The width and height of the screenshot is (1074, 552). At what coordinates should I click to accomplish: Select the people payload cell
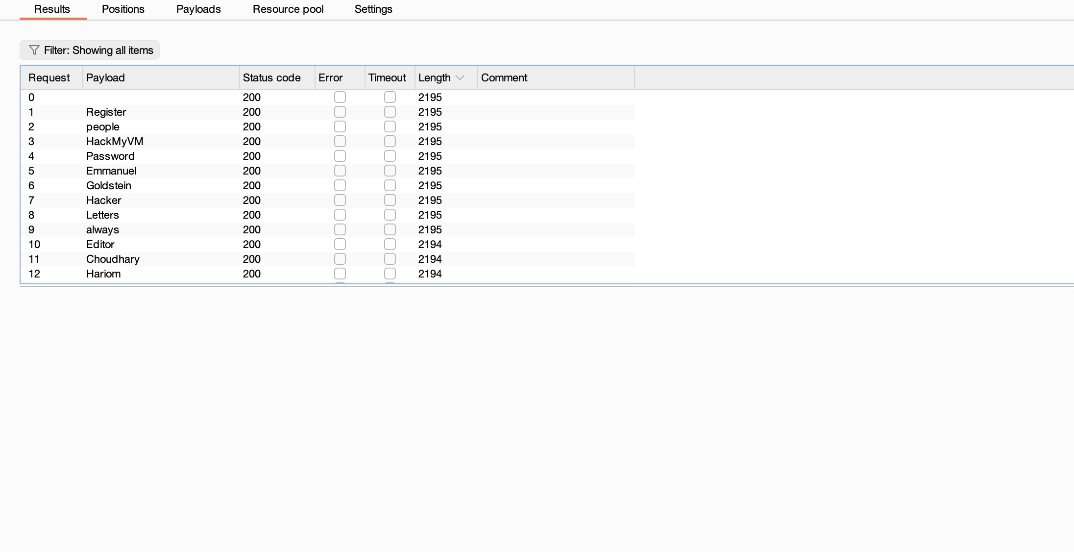tap(161, 126)
